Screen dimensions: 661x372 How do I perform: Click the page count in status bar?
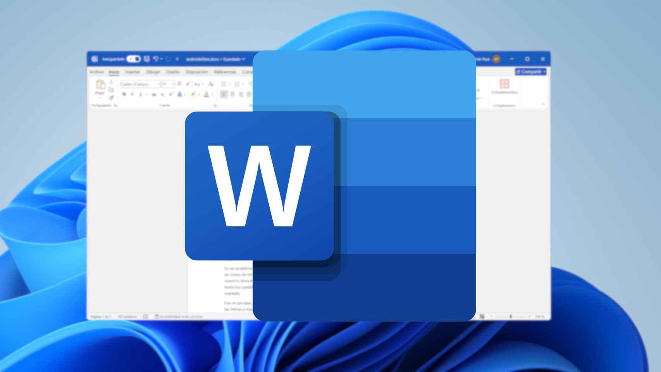pyautogui.click(x=101, y=317)
